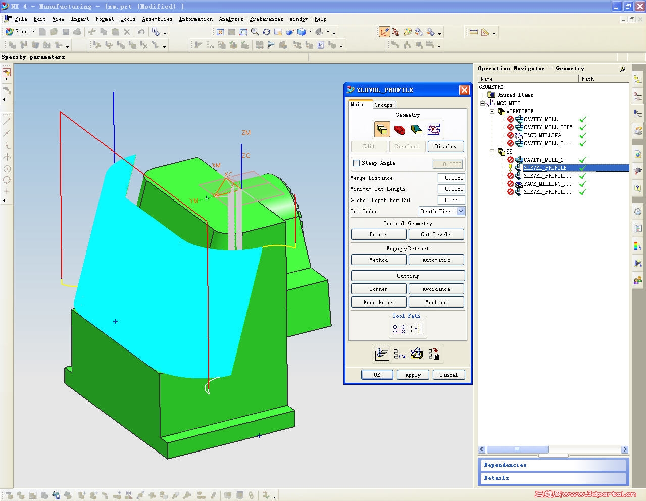Click the Verify tool path icon
The height and width of the screenshot is (501, 646).
tap(416, 354)
